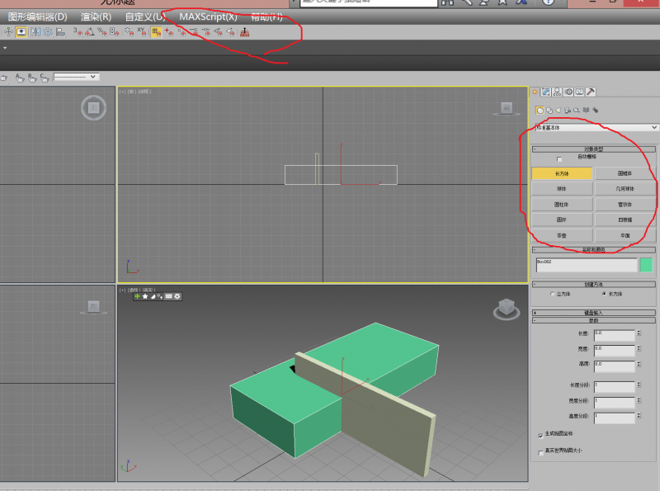
Task: Select the 立方体 radio button
Action: [x=552, y=294]
